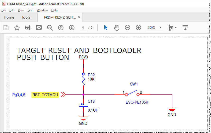The image size is (211, 133).
Task: Click the highlighted RST_TGTMCU net label
Action: pyautogui.click(x=45, y=95)
